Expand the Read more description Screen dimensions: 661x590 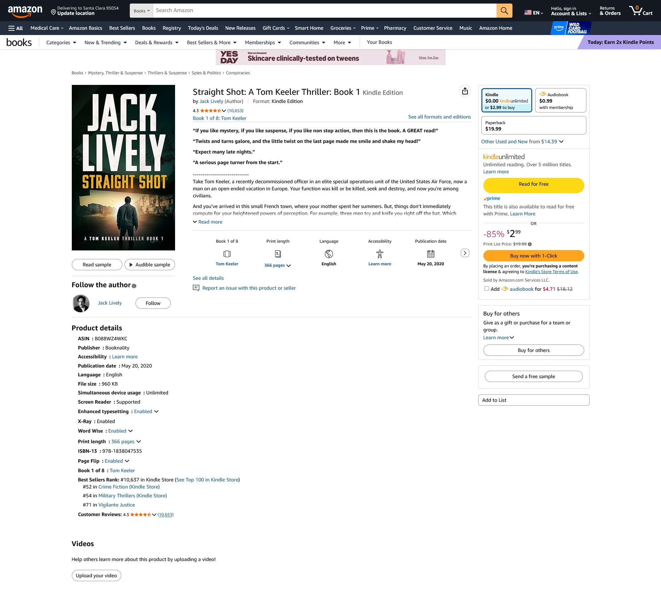(x=208, y=222)
